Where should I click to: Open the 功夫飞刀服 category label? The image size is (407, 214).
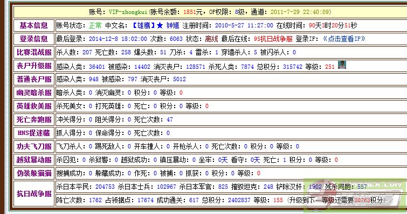(34, 146)
